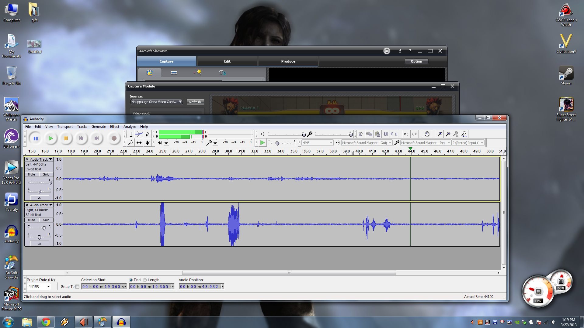Click the Redo arrow icon
Screen dimensions: 584x328
414,134
